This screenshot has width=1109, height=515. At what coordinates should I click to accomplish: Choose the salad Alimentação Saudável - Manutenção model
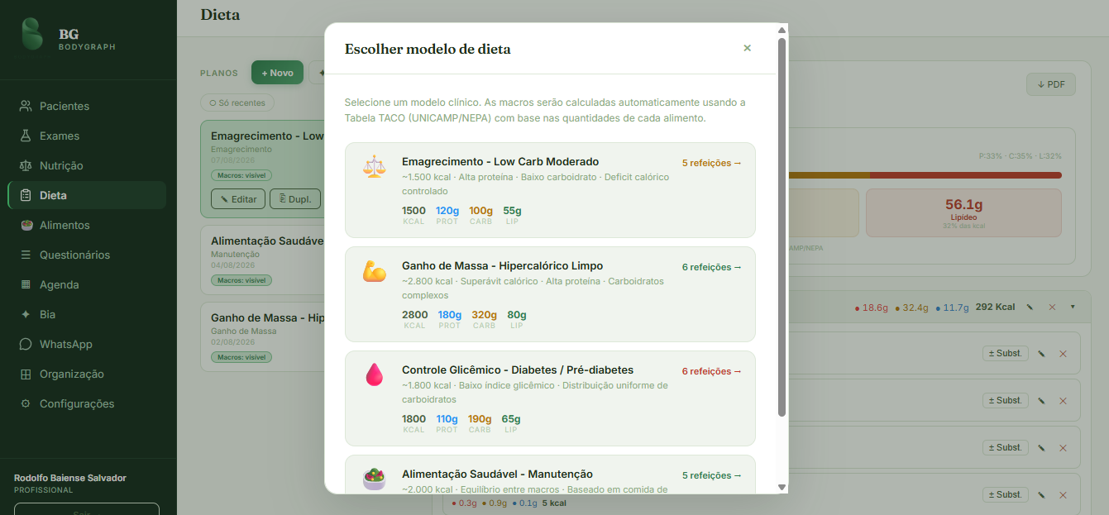[550, 474]
